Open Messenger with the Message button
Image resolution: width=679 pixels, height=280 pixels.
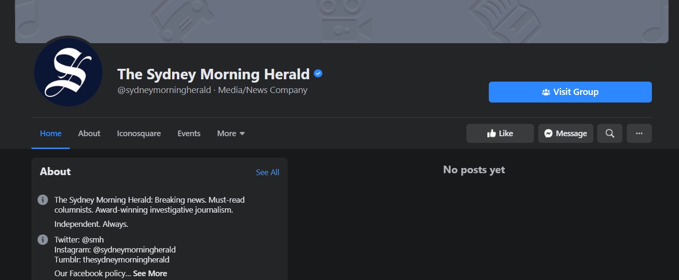(x=566, y=133)
